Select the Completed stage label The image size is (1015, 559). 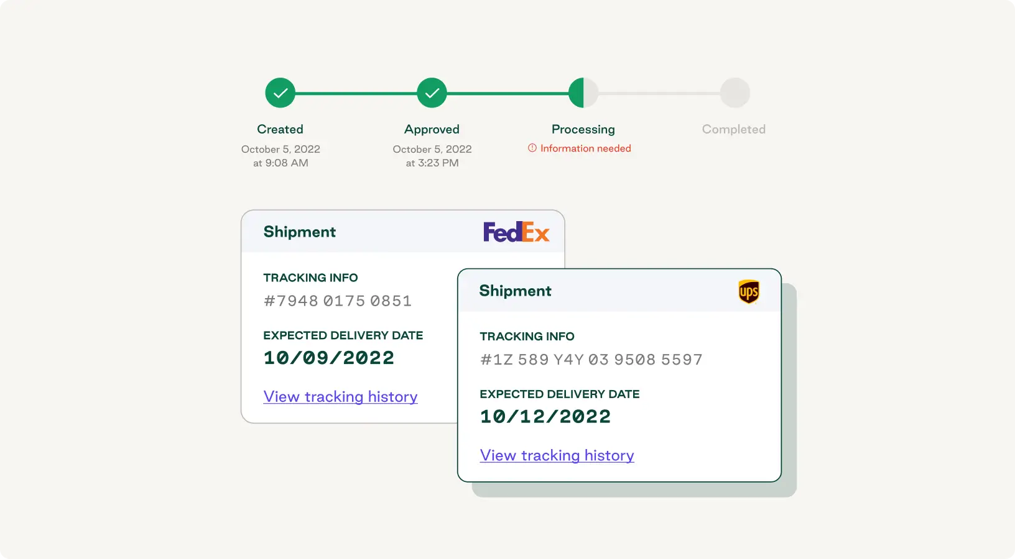(734, 129)
